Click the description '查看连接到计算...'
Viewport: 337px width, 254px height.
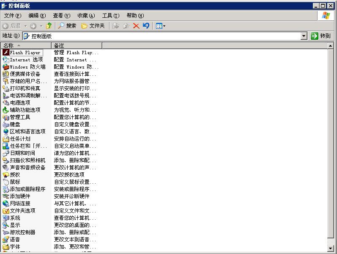tap(75, 74)
